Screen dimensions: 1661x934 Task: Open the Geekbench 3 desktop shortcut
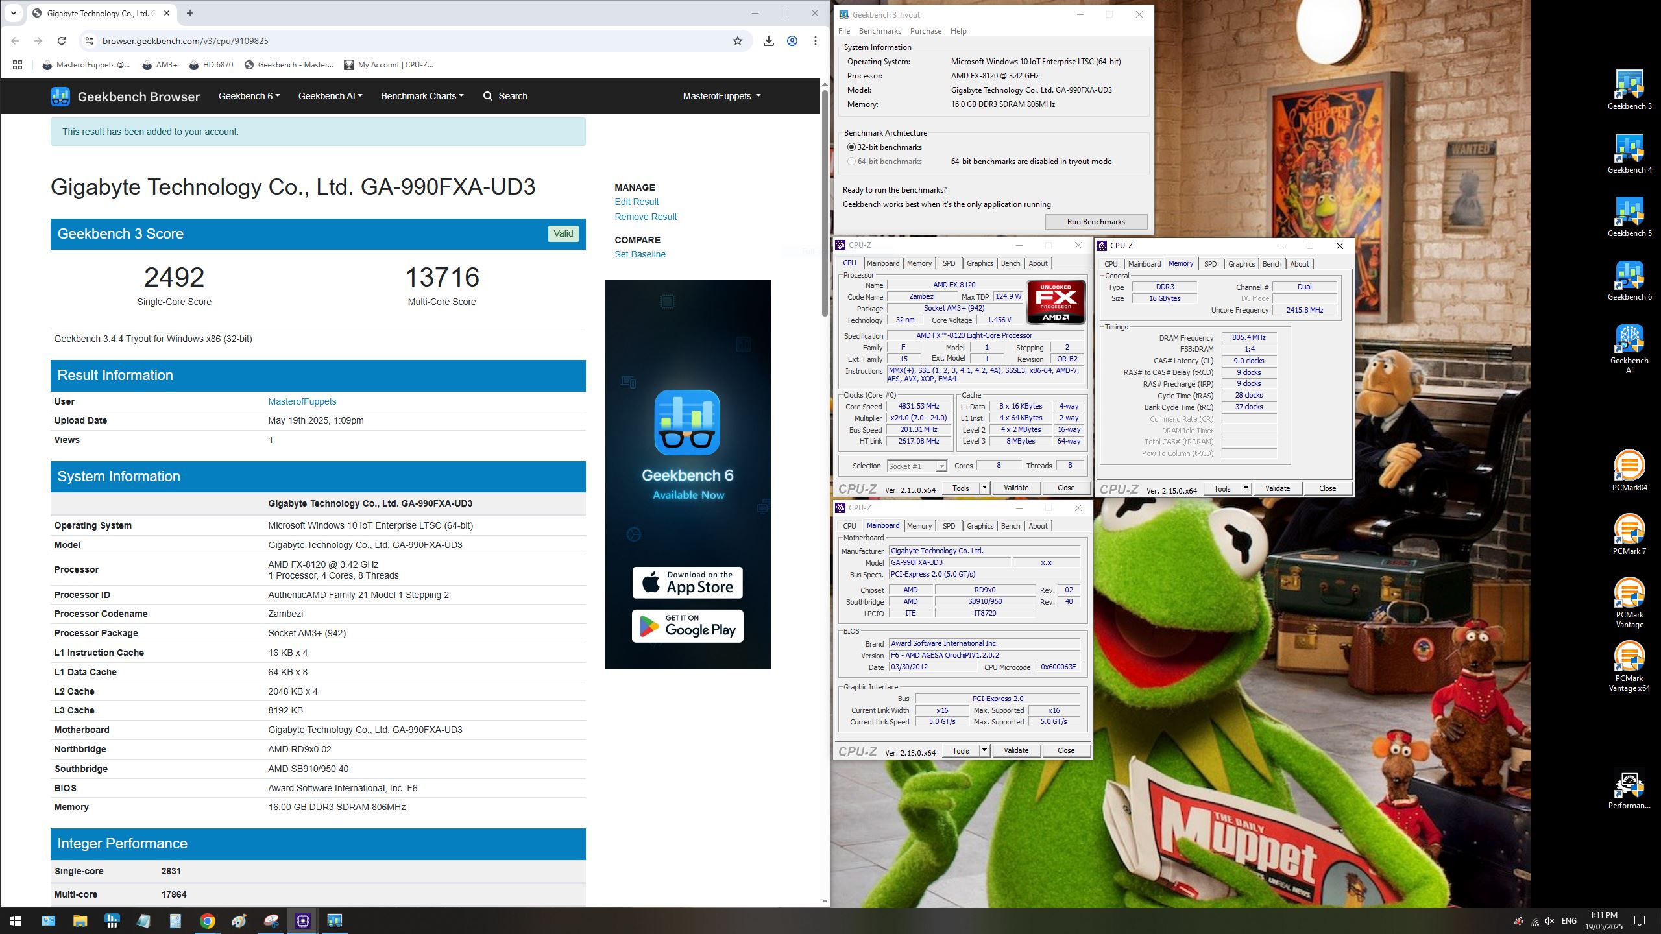[1629, 90]
